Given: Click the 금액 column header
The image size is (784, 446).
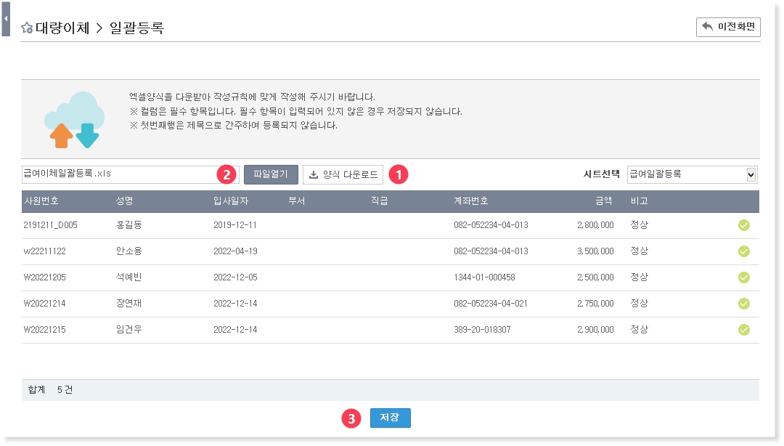Looking at the screenshot, I should (603, 201).
